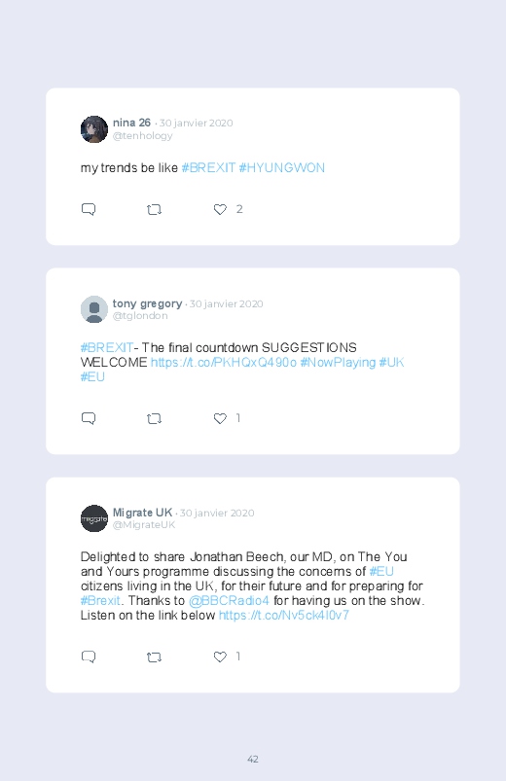Click reply icon on nina 26 tweet
The width and height of the screenshot is (506, 781).
pos(89,209)
